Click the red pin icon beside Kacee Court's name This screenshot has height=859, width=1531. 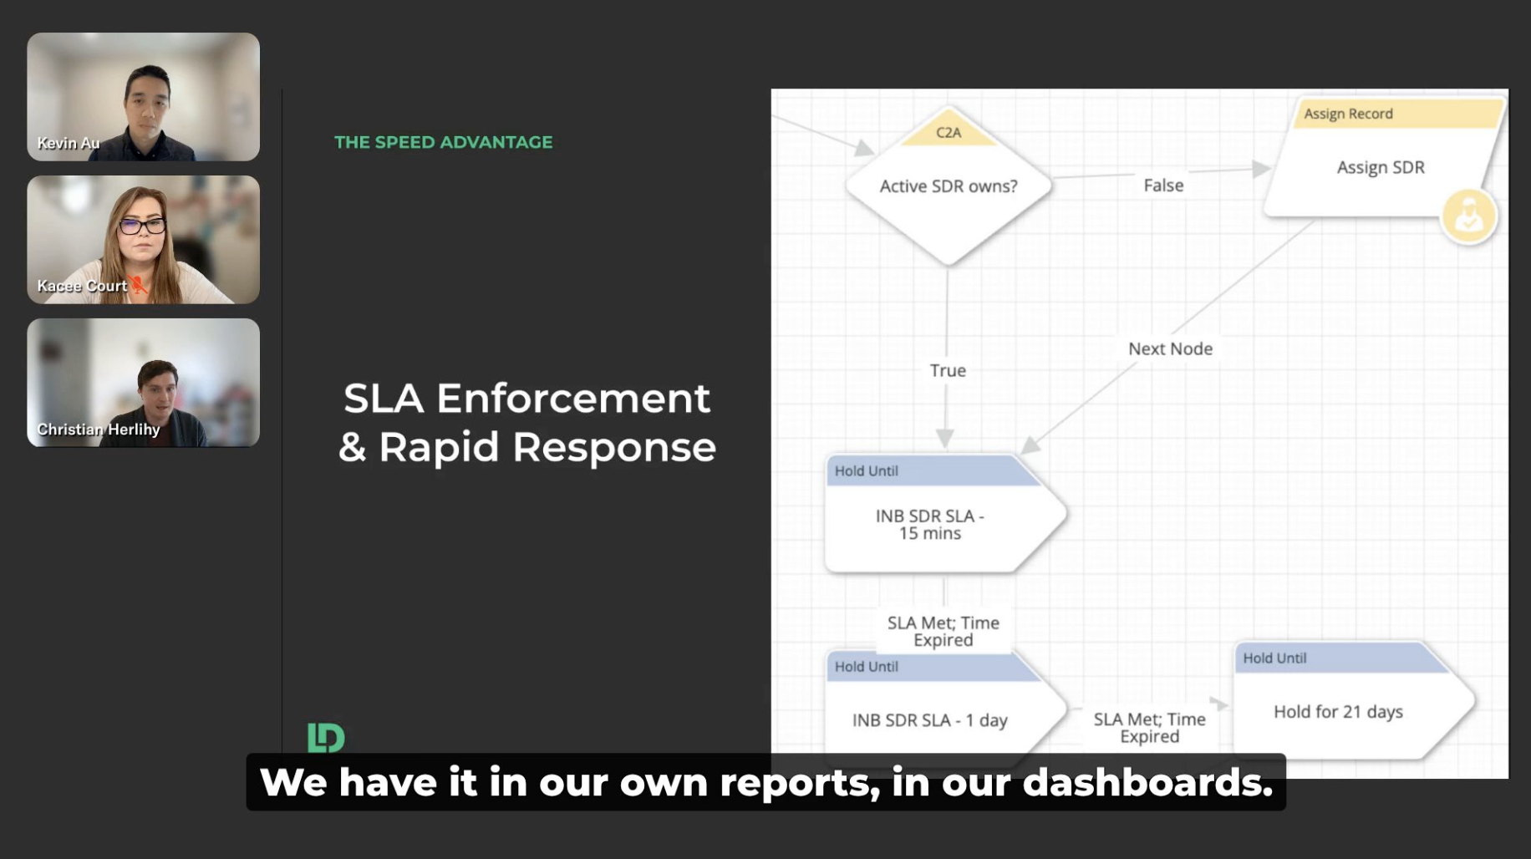[x=139, y=287]
